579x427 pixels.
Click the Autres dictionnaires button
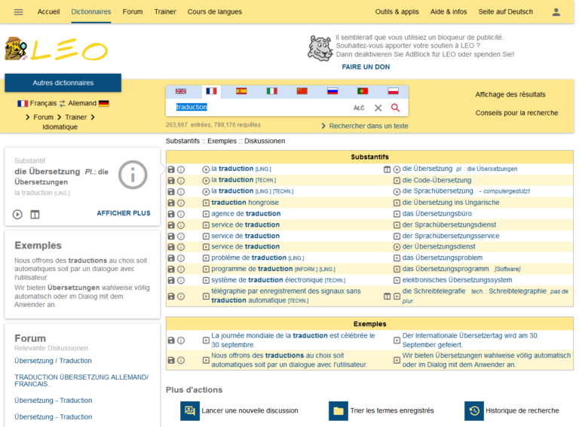point(63,83)
